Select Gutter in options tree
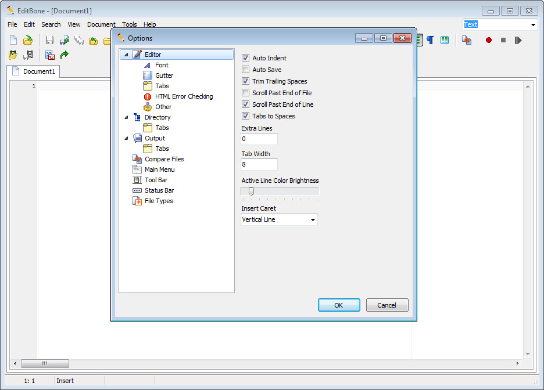 pyautogui.click(x=164, y=75)
